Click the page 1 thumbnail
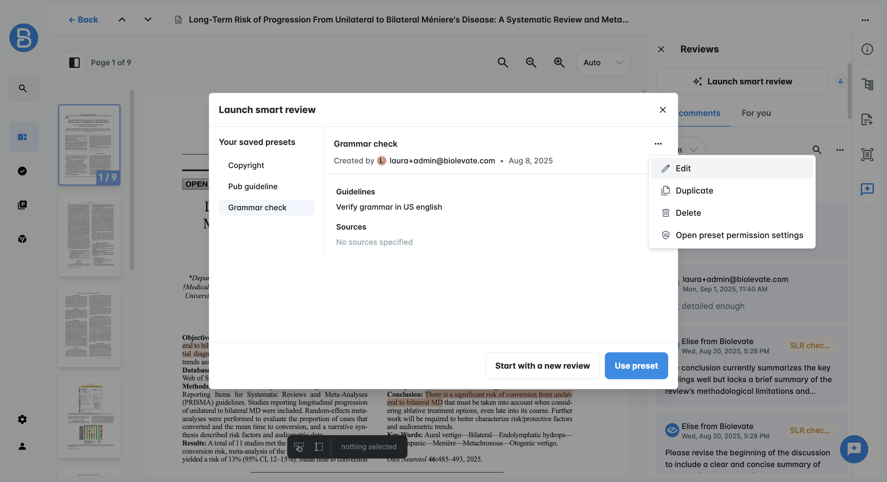887x482 pixels. pos(89,145)
